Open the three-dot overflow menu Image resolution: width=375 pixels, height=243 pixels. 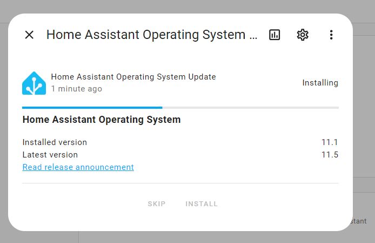331,35
